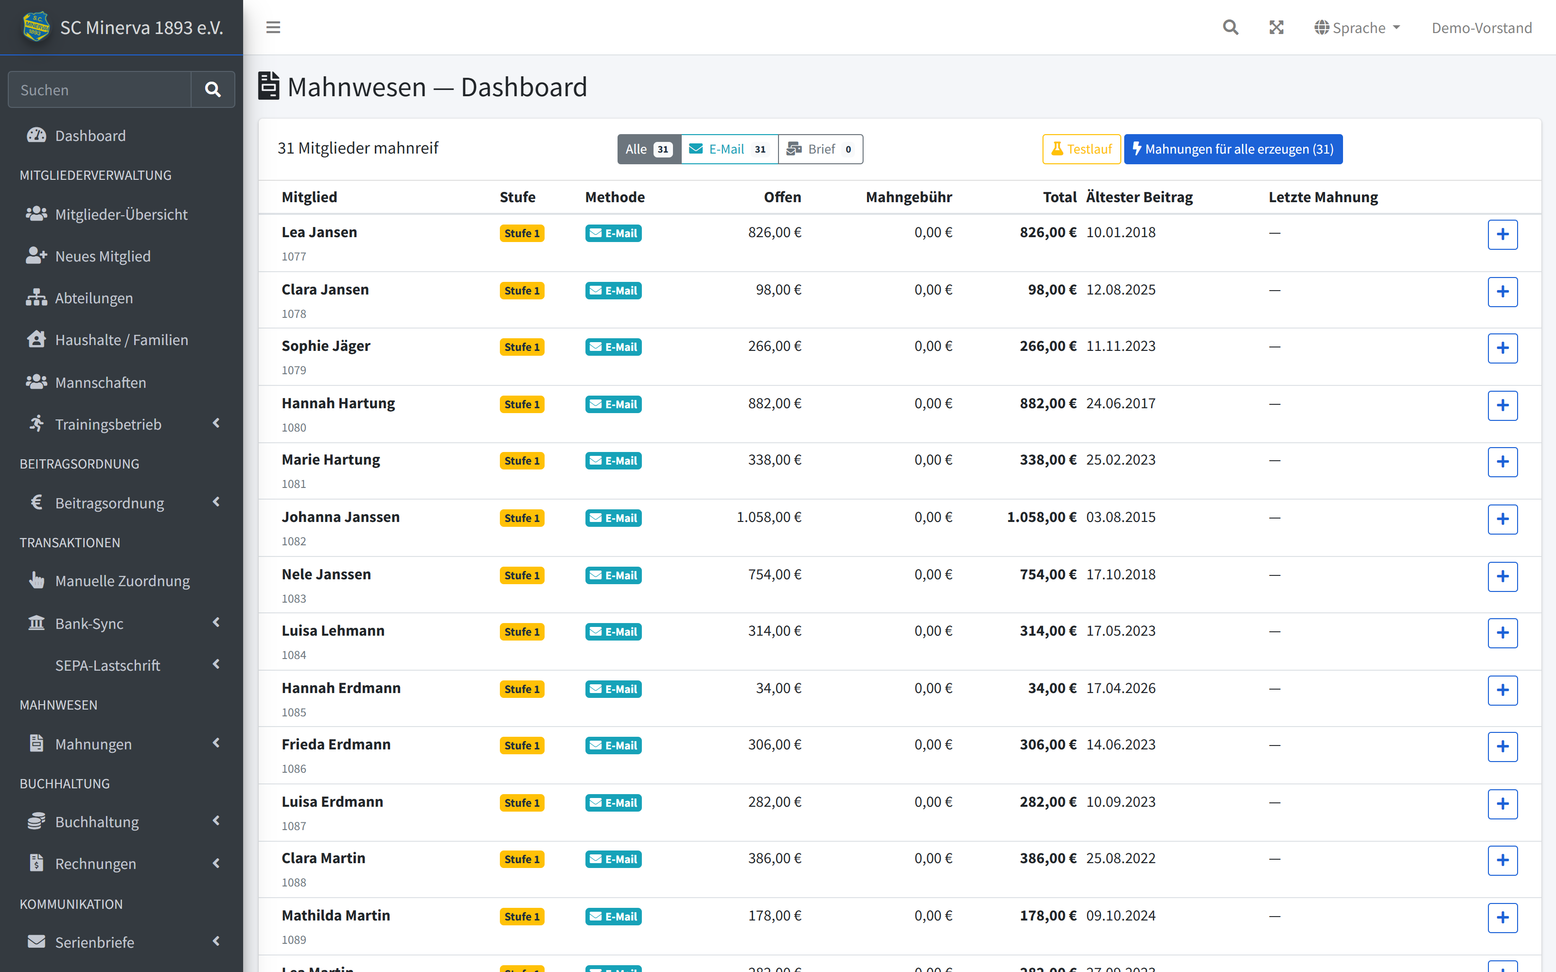
Task: Click the SC Minerva 1893 e.V. title
Action: click(x=141, y=28)
